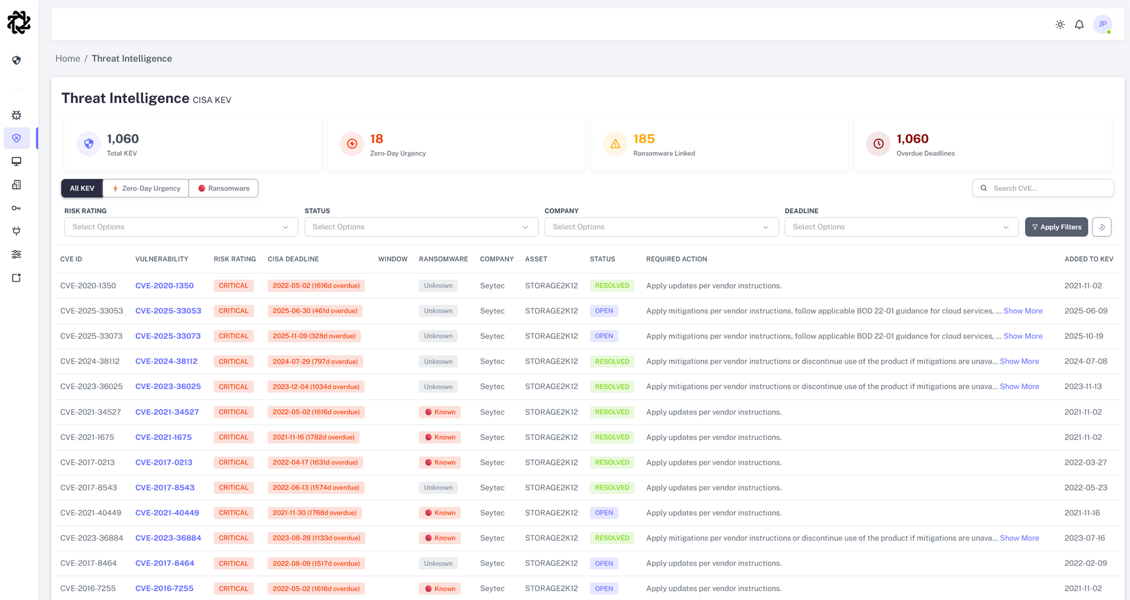The image size is (1130, 600).
Task: Click Show More in CVE-2025-33073 row
Action: coord(1023,336)
